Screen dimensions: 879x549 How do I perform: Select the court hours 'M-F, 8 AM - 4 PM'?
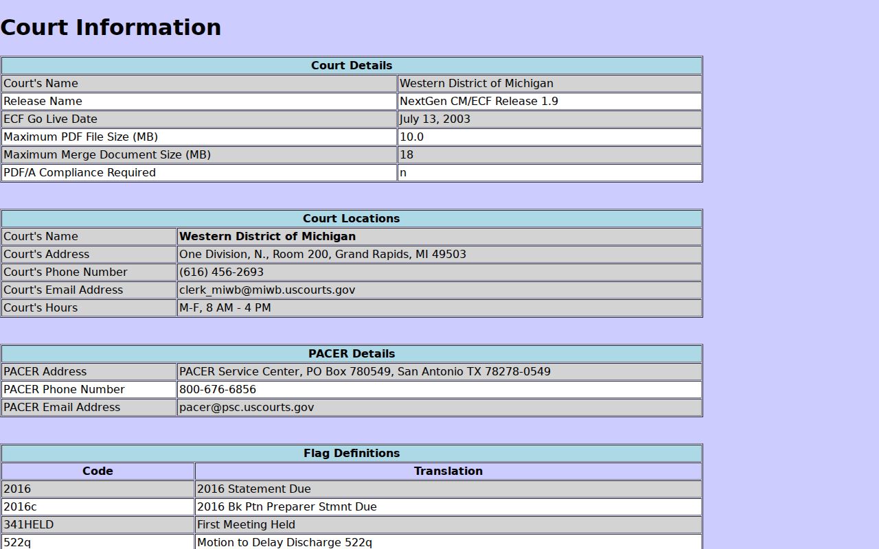click(225, 308)
